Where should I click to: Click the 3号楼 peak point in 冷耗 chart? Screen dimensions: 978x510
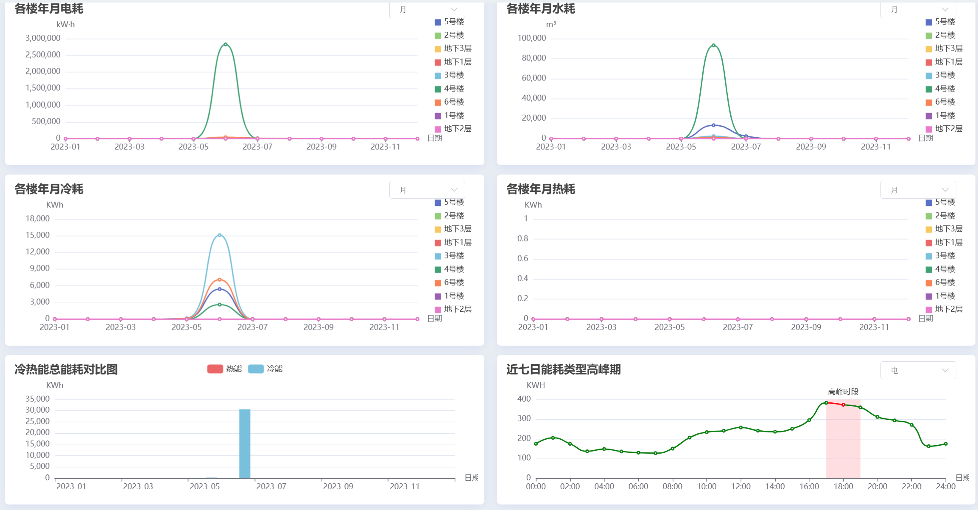tap(219, 235)
